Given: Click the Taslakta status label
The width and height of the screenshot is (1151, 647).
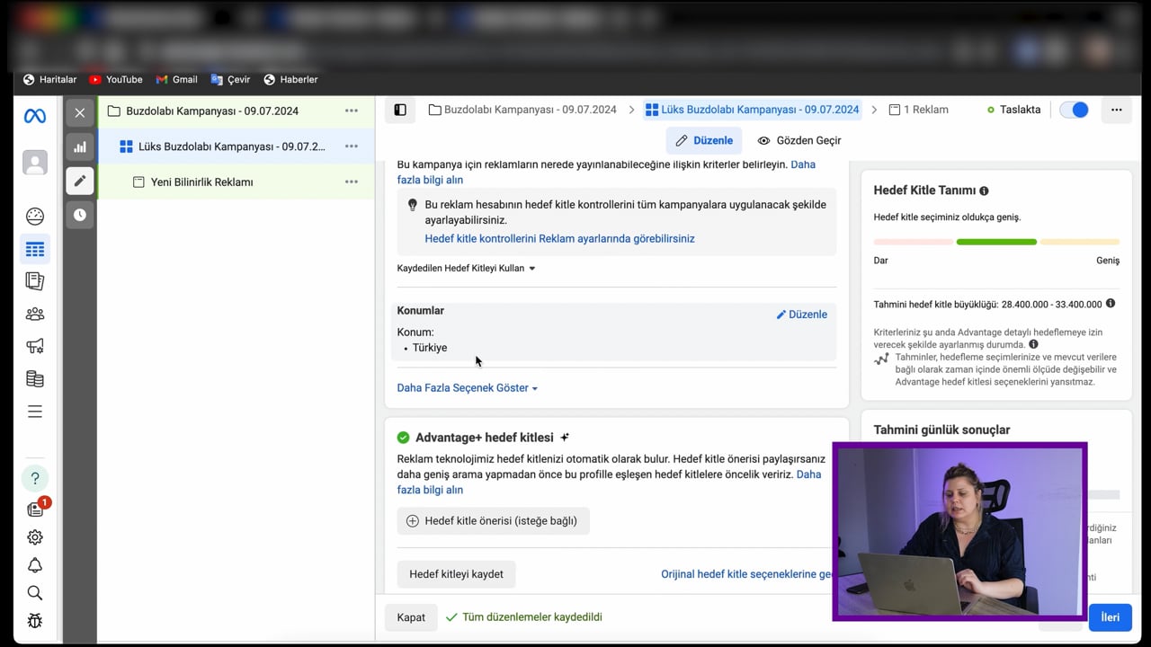Looking at the screenshot, I should [1013, 110].
